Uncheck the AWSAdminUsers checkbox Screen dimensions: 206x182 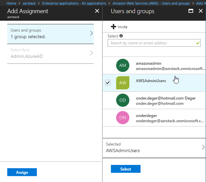click(108, 83)
